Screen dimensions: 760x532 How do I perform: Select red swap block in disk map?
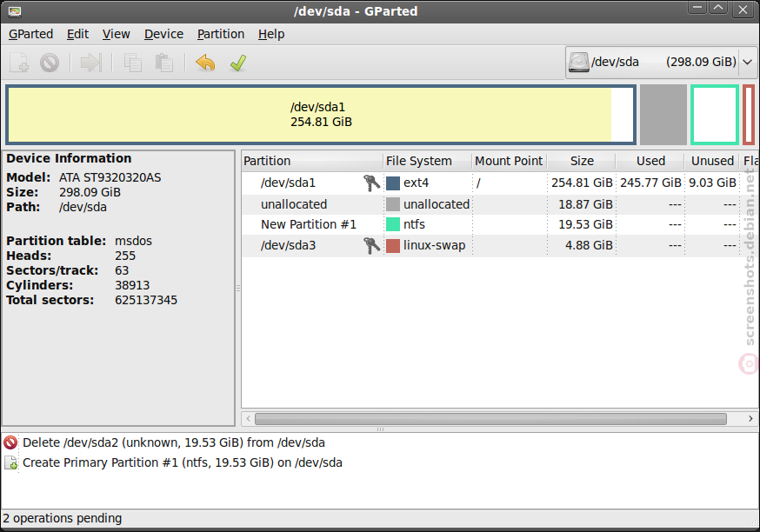pyautogui.click(x=749, y=115)
